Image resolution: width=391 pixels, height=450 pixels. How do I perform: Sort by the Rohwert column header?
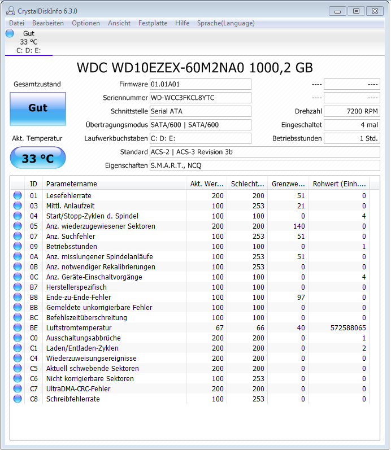(x=339, y=184)
